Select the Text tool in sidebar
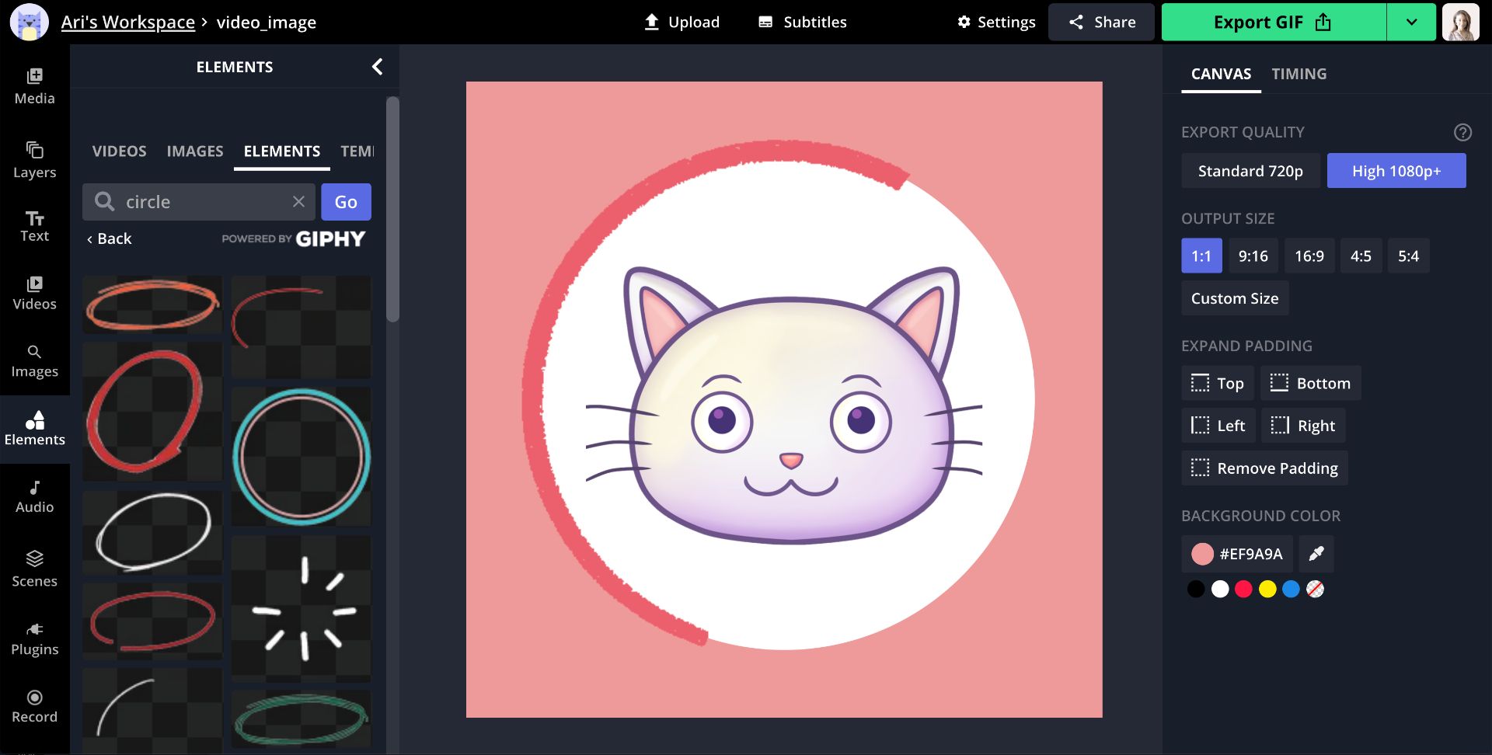 coord(34,226)
